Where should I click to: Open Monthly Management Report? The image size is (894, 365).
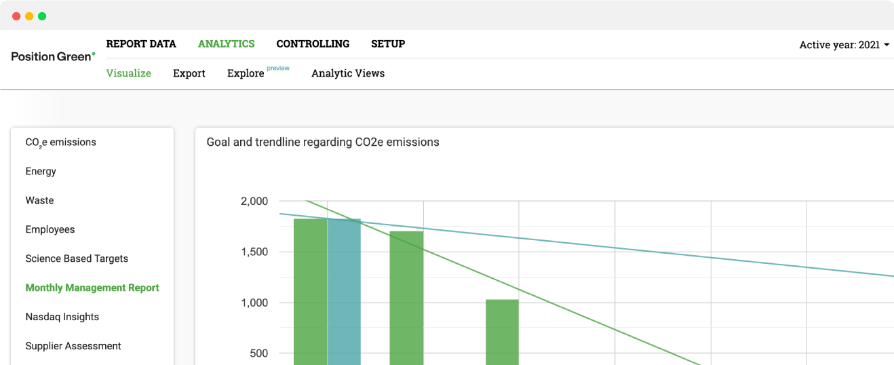(92, 288)
